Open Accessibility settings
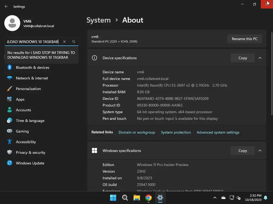This screenshot has height=204, width=273. pos(41,142)
